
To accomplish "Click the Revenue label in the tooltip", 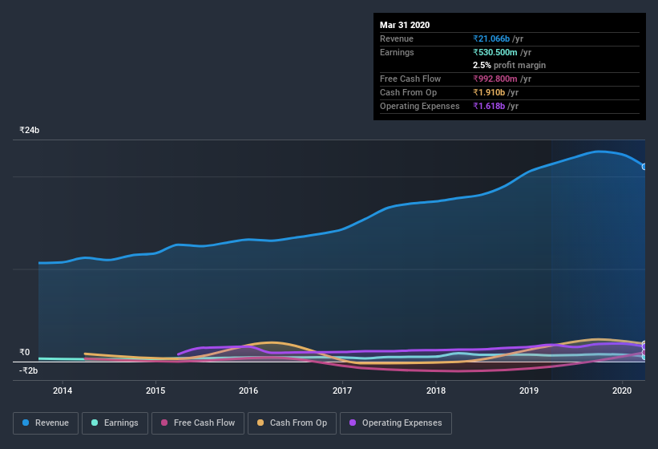I will point(397,39).
